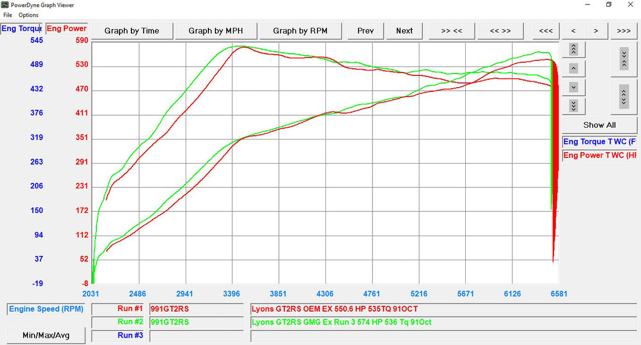This screenshot has width=641, height=345.
Task: Open the Eng Torque axis selector
Action: click(x=21, y=29)
